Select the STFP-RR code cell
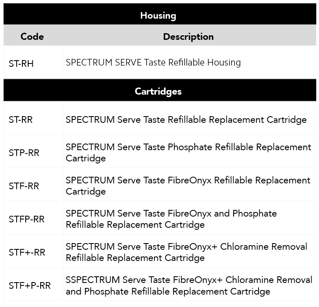319x307 pixels. point(27,219)
